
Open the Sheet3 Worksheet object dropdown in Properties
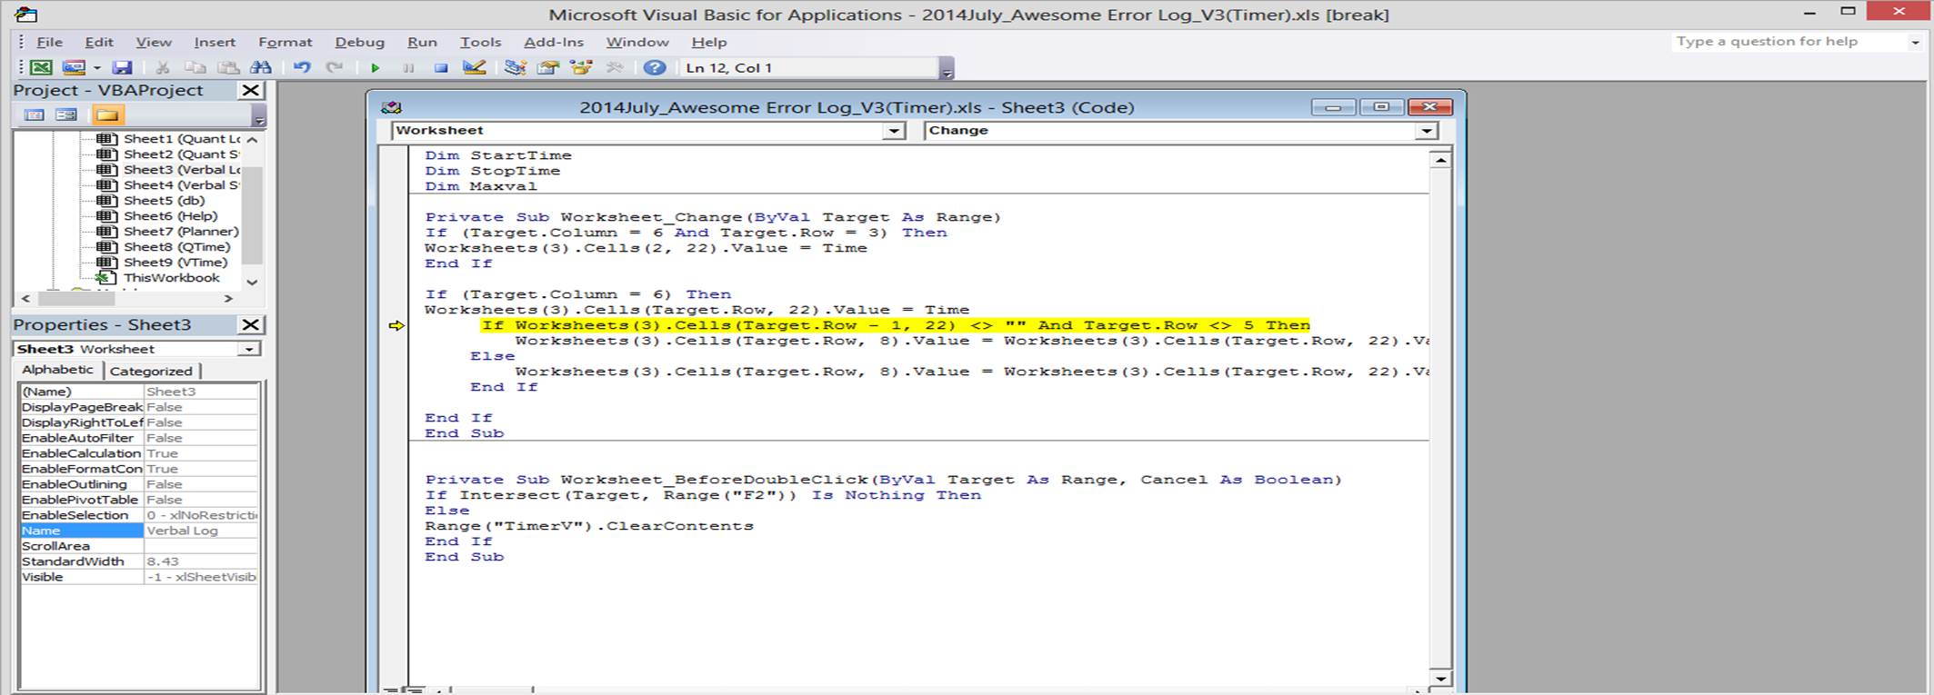coord(249,349)
